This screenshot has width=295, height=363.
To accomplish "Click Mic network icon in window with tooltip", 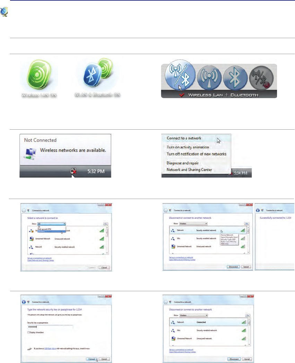I will [x=173, y=239].
